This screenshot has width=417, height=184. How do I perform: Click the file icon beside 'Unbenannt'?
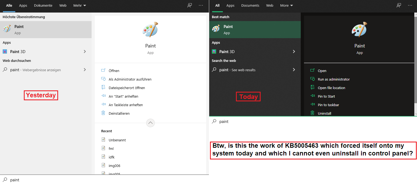pyautogui.click(x=103, y=139)
